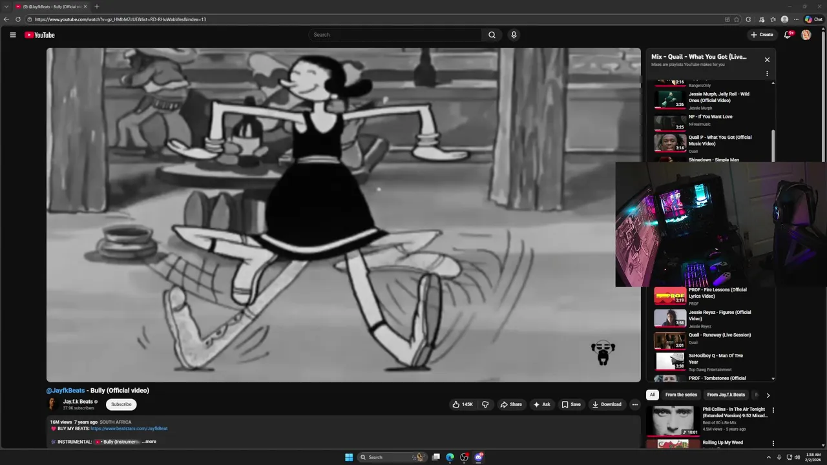
Task: Open tab actions dropdown in title bar
Action: [x=6, y=6]
